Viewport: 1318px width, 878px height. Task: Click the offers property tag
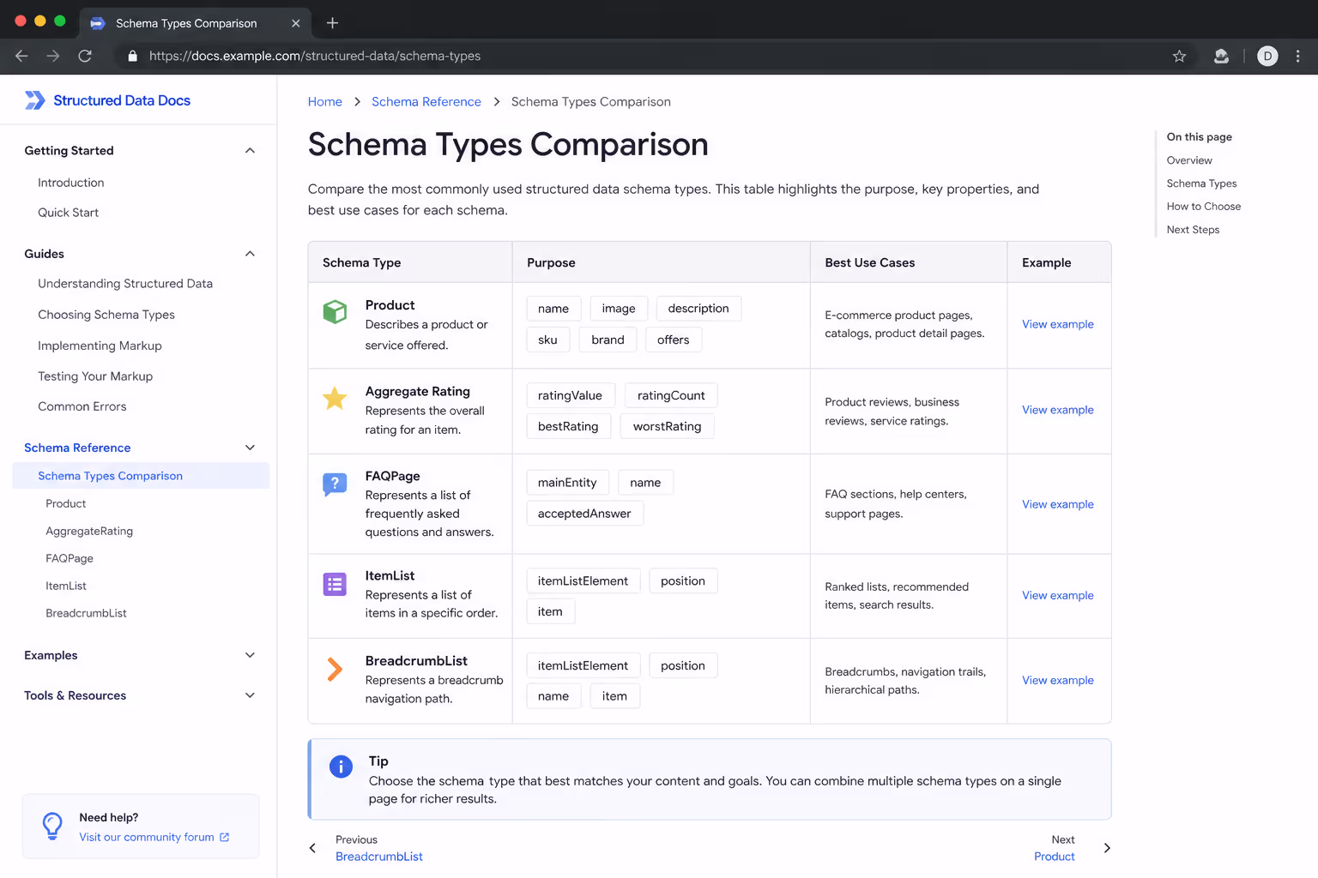(x=674, y=340)
